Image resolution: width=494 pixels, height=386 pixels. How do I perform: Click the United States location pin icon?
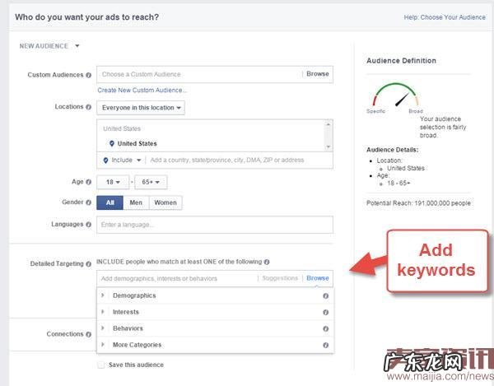pos(111,143)
